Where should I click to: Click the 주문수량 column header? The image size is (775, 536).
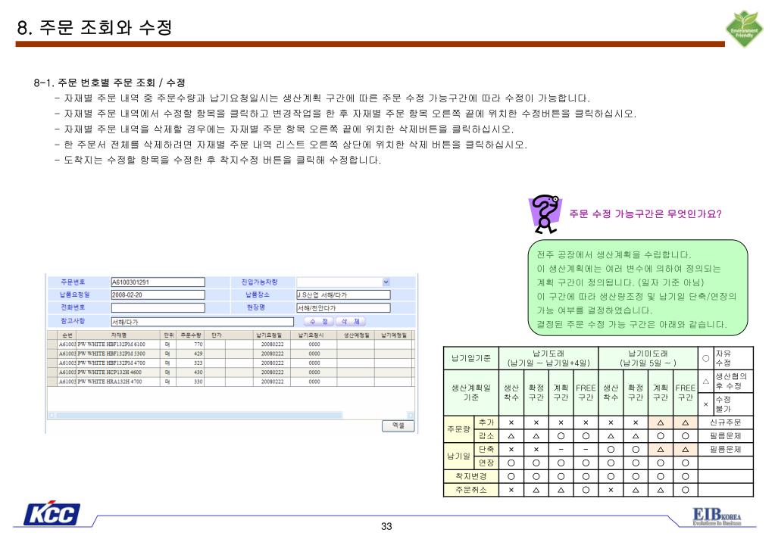click(x=190, y=335)
